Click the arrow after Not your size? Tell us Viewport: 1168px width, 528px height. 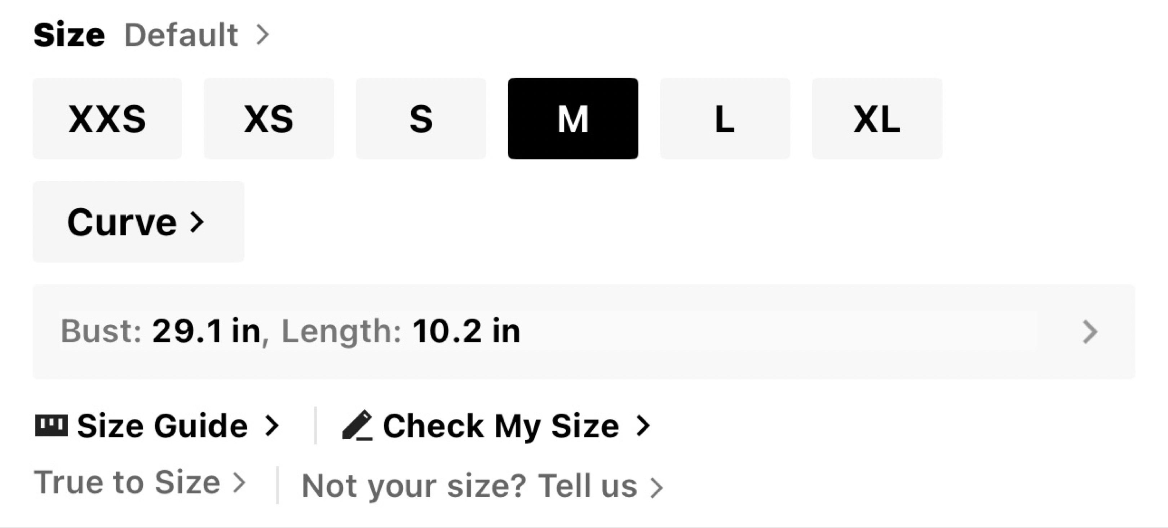[x=656, y=488]
